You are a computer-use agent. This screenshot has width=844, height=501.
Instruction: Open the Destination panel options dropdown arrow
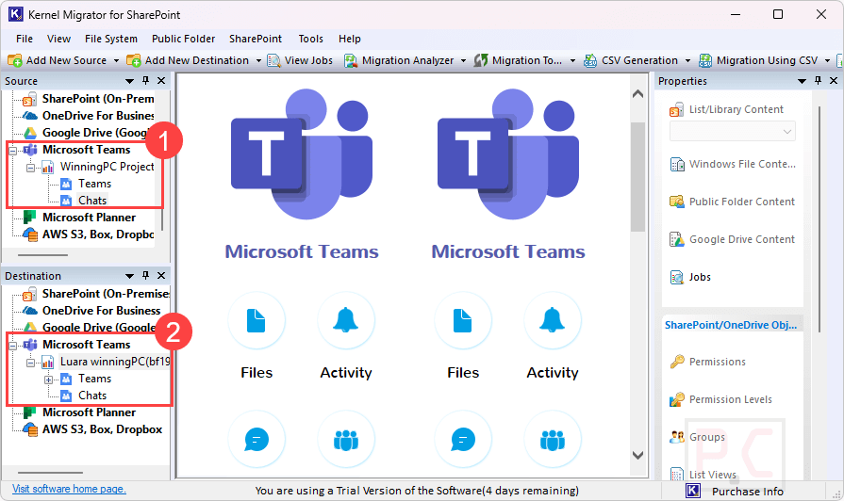click(x=129, y=276)
